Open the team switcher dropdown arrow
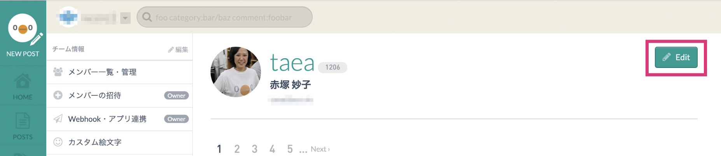The image size is (721, 156). click(x=125, y=18)
